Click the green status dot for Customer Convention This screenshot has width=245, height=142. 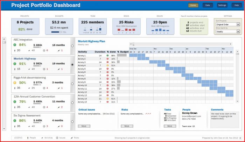pyautogui.click(x=15, y=102)
